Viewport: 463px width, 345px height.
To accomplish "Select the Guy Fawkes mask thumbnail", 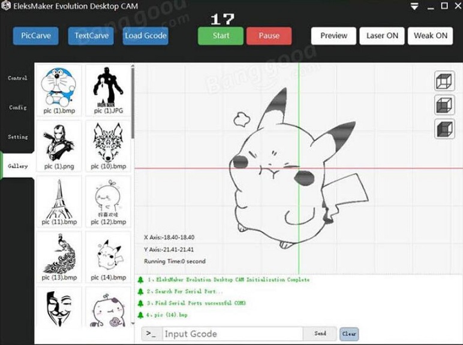I will click(59, 307).
